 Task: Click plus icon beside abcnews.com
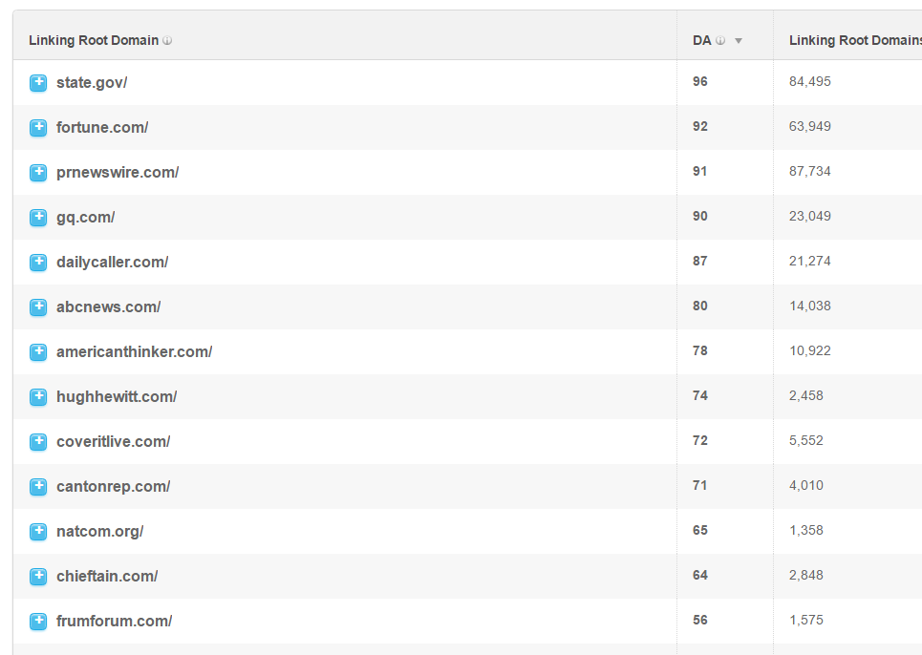pos(38,307)
